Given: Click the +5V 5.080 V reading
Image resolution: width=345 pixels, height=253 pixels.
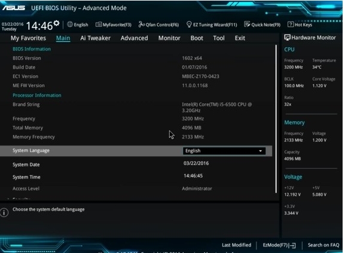Looking at the screenshot, I should [319, 195].
